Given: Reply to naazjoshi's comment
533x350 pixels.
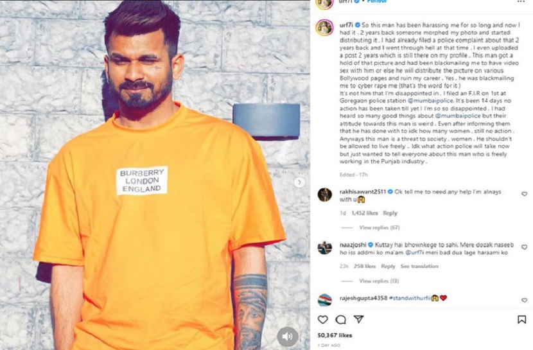Looking at the screenshot, I should click(388, 266).
